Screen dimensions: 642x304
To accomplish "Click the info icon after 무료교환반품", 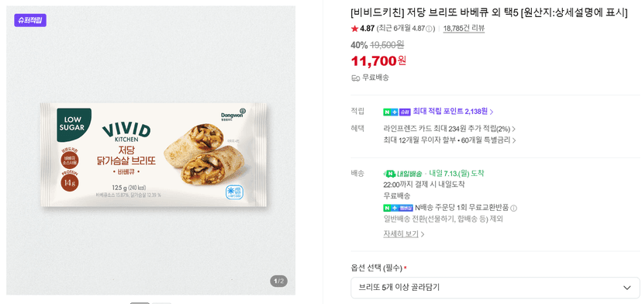I will click(x=514, y=208).
